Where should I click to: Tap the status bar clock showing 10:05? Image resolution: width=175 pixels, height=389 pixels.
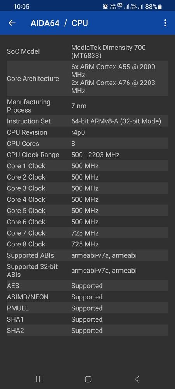tap(21, 7)
